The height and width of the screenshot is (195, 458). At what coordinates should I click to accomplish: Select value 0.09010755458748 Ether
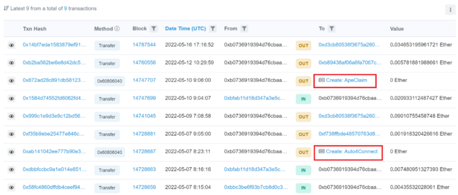click(419, 116)
